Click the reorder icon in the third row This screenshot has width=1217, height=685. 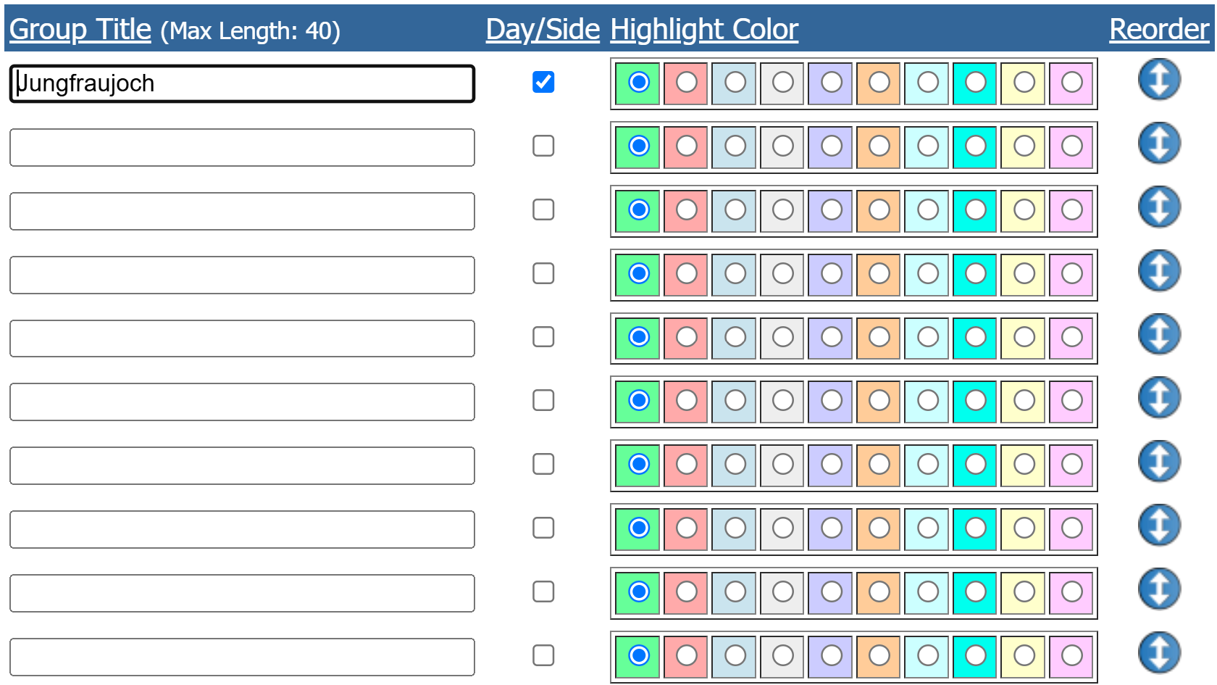coord(1159,207)
